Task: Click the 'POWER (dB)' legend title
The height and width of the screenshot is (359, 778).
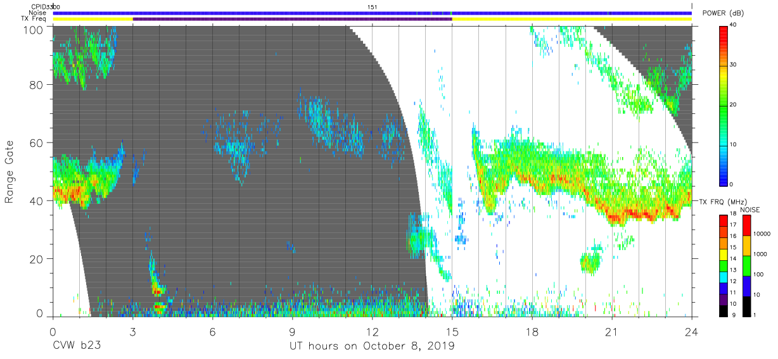Action: [x=723, y=13]
